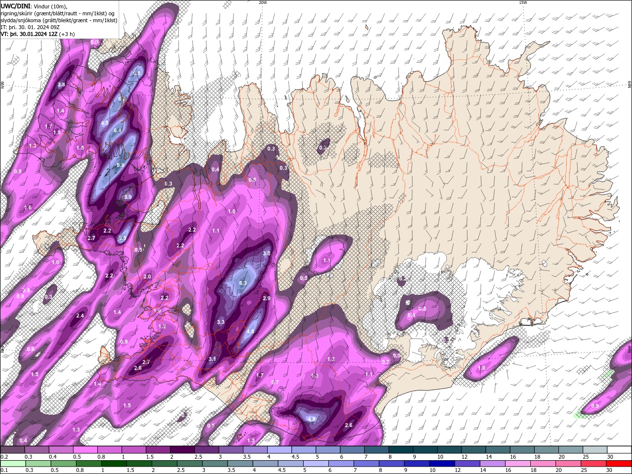Click the light lavender 4 swatch in the snow legend
This screenshot has width=632, height=474.
(279, 450)
